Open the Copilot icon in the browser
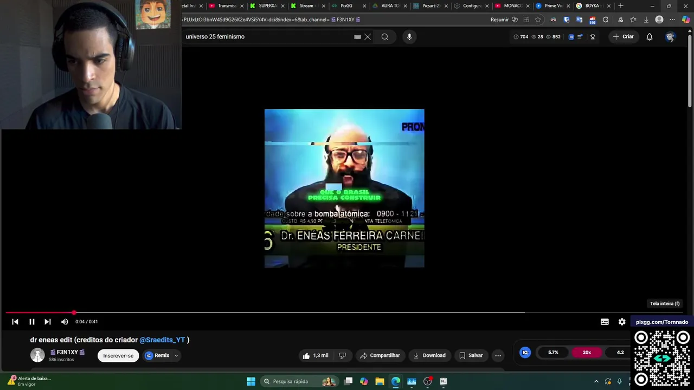 point(686,19)
